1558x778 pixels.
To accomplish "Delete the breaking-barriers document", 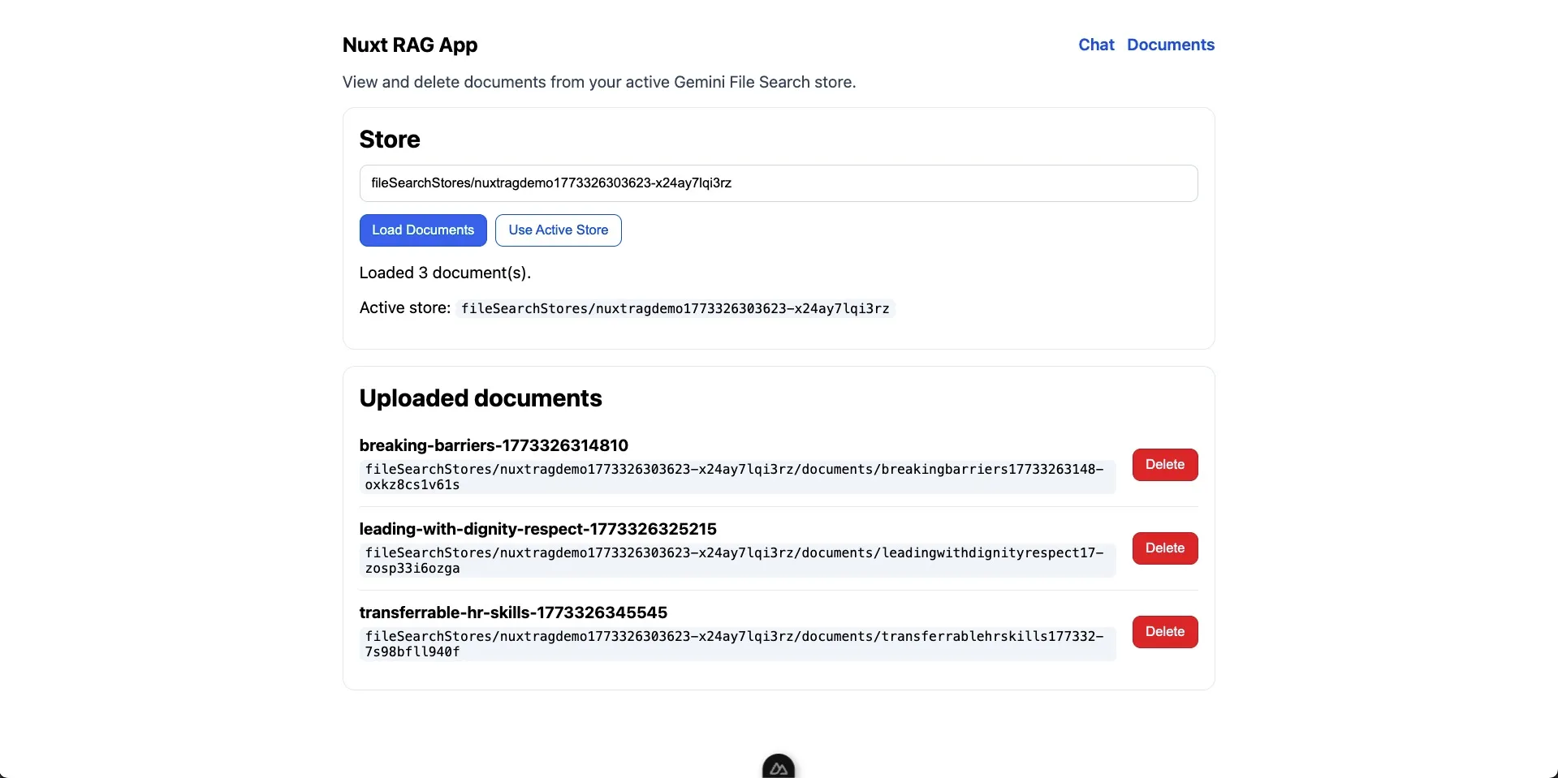I will pos(1165,465).
